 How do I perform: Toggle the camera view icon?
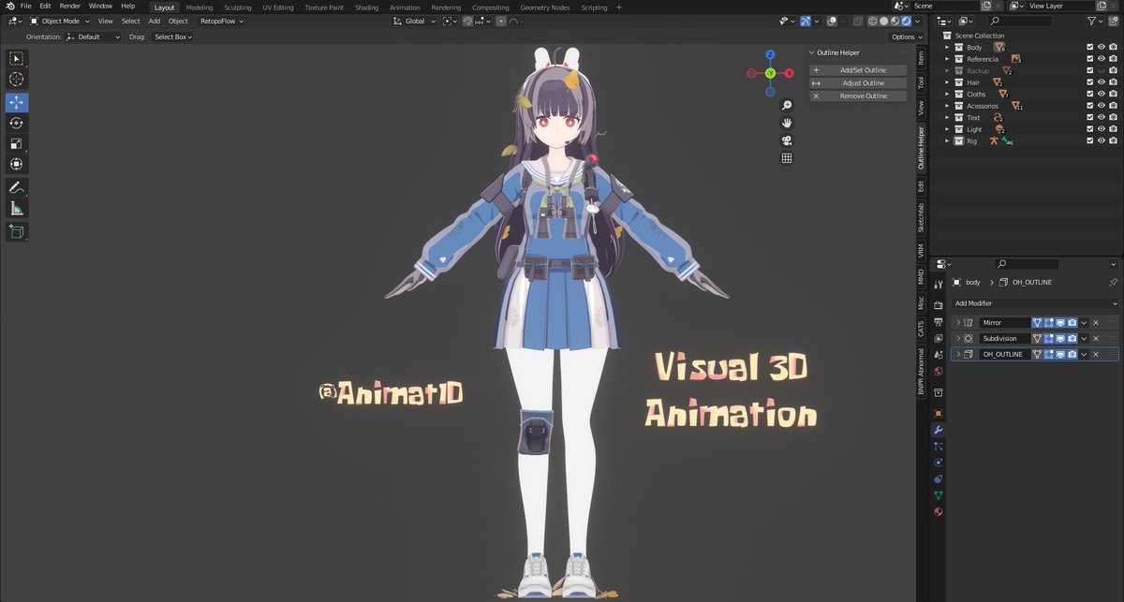(787, 140)
